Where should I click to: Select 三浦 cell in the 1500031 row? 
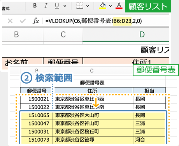[149, 132]
